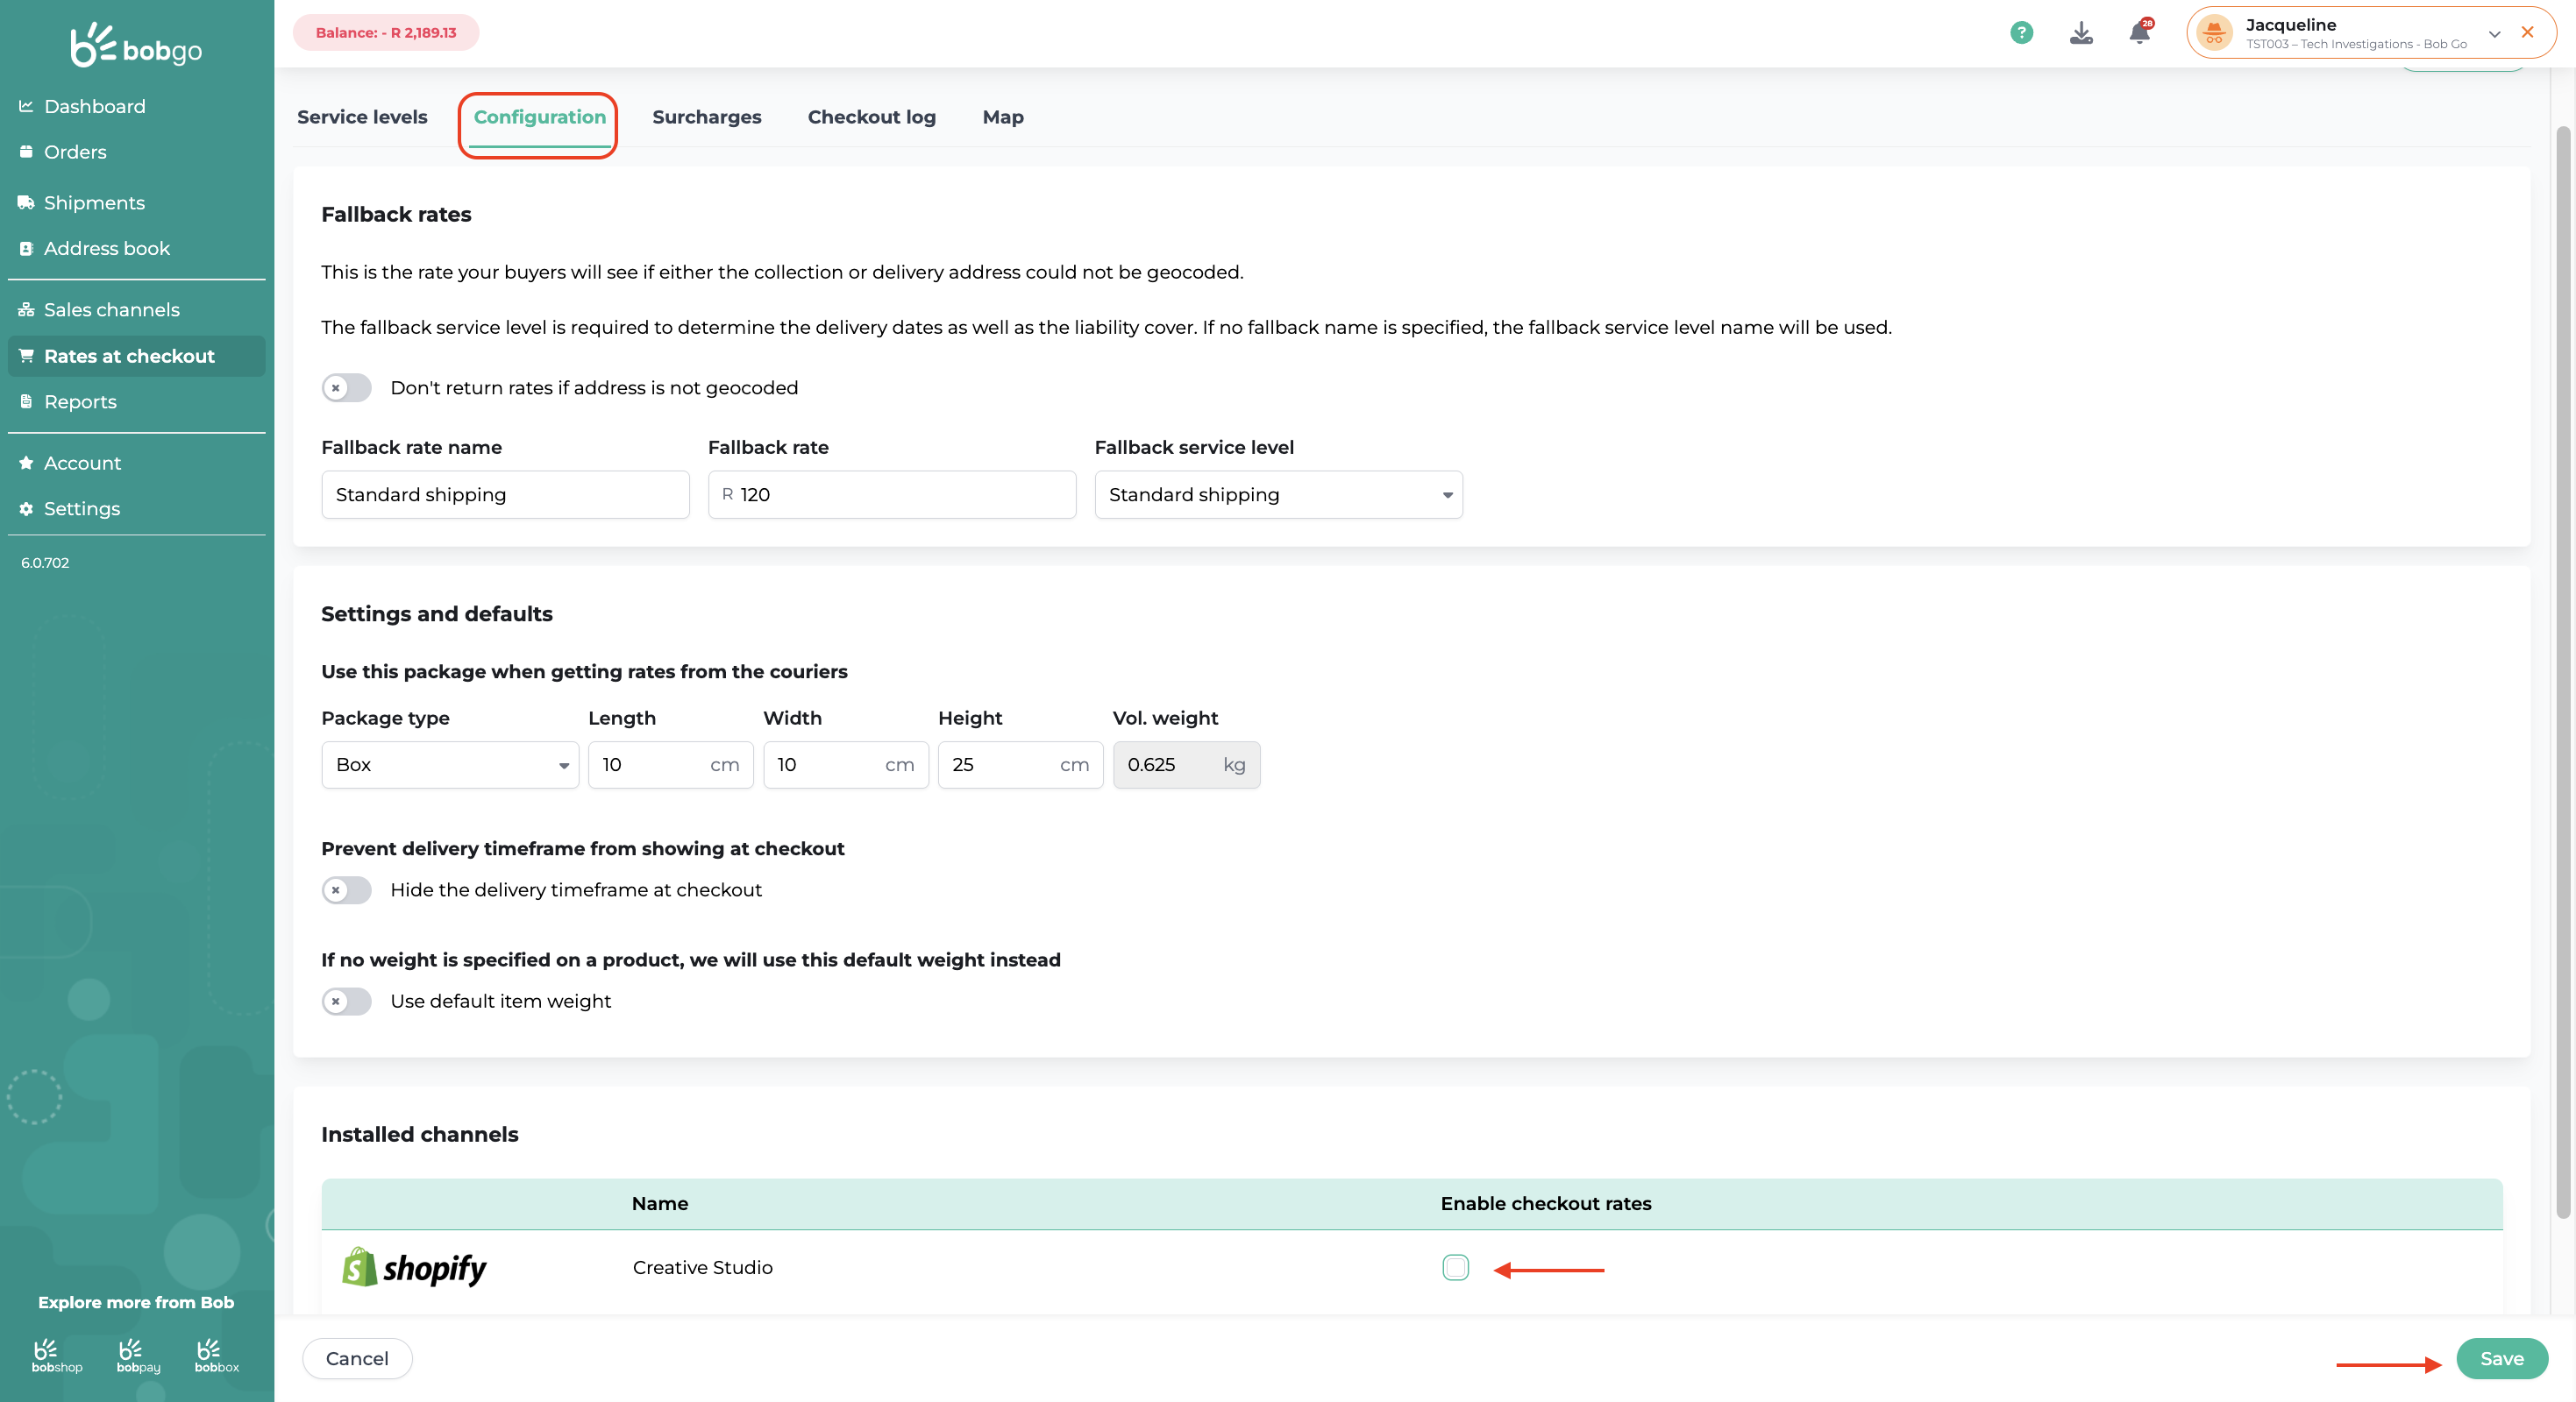
Task: Open the help question mark icon
Action: point(2021,33)
